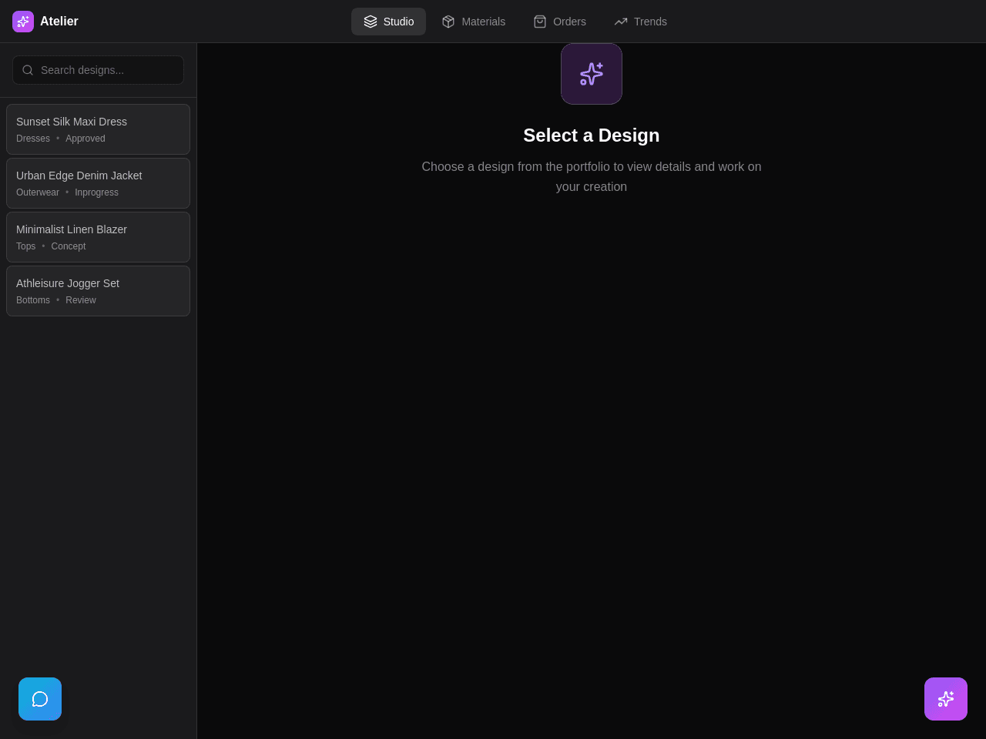This screenshot has width=986, height=739.
Task: Open the Trends tab
Action: click(641, 22)
